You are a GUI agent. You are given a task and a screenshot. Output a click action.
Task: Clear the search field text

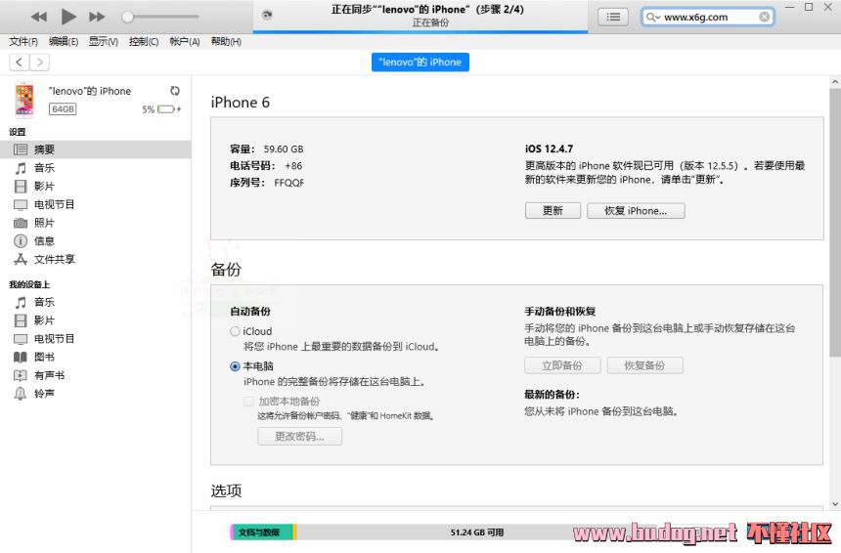pos(765,18)
